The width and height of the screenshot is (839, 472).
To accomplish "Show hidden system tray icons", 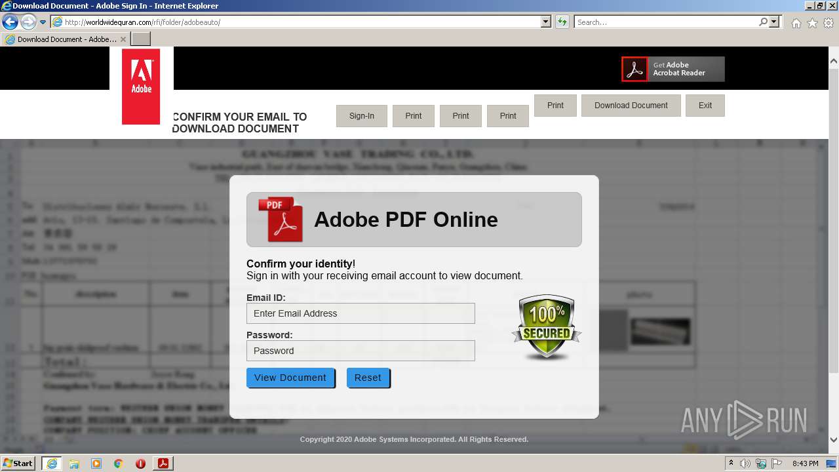I will click(x=731, y=463).
